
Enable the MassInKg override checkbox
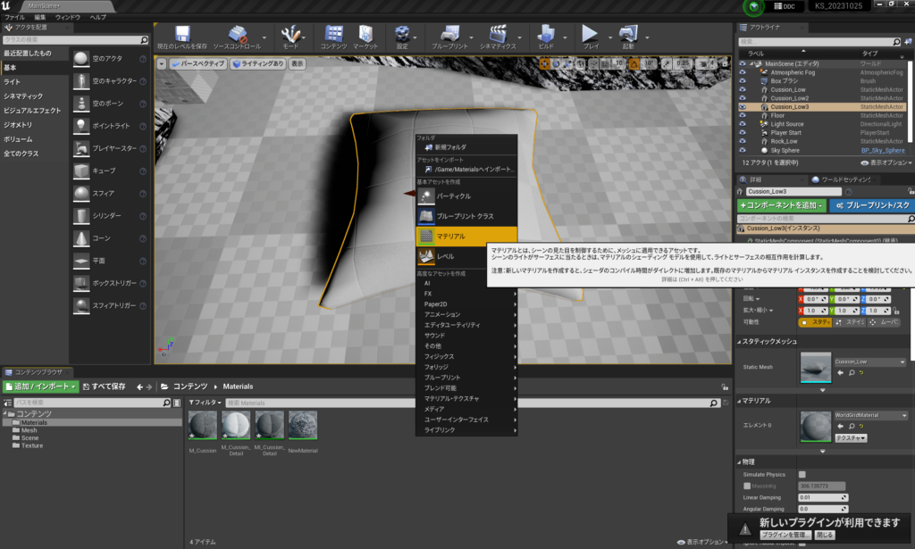[x=747, y=486]
